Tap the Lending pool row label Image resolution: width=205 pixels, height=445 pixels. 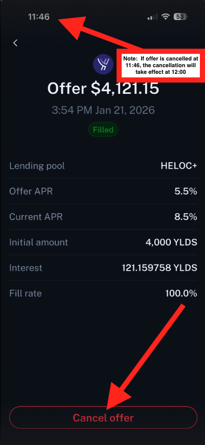37,166
